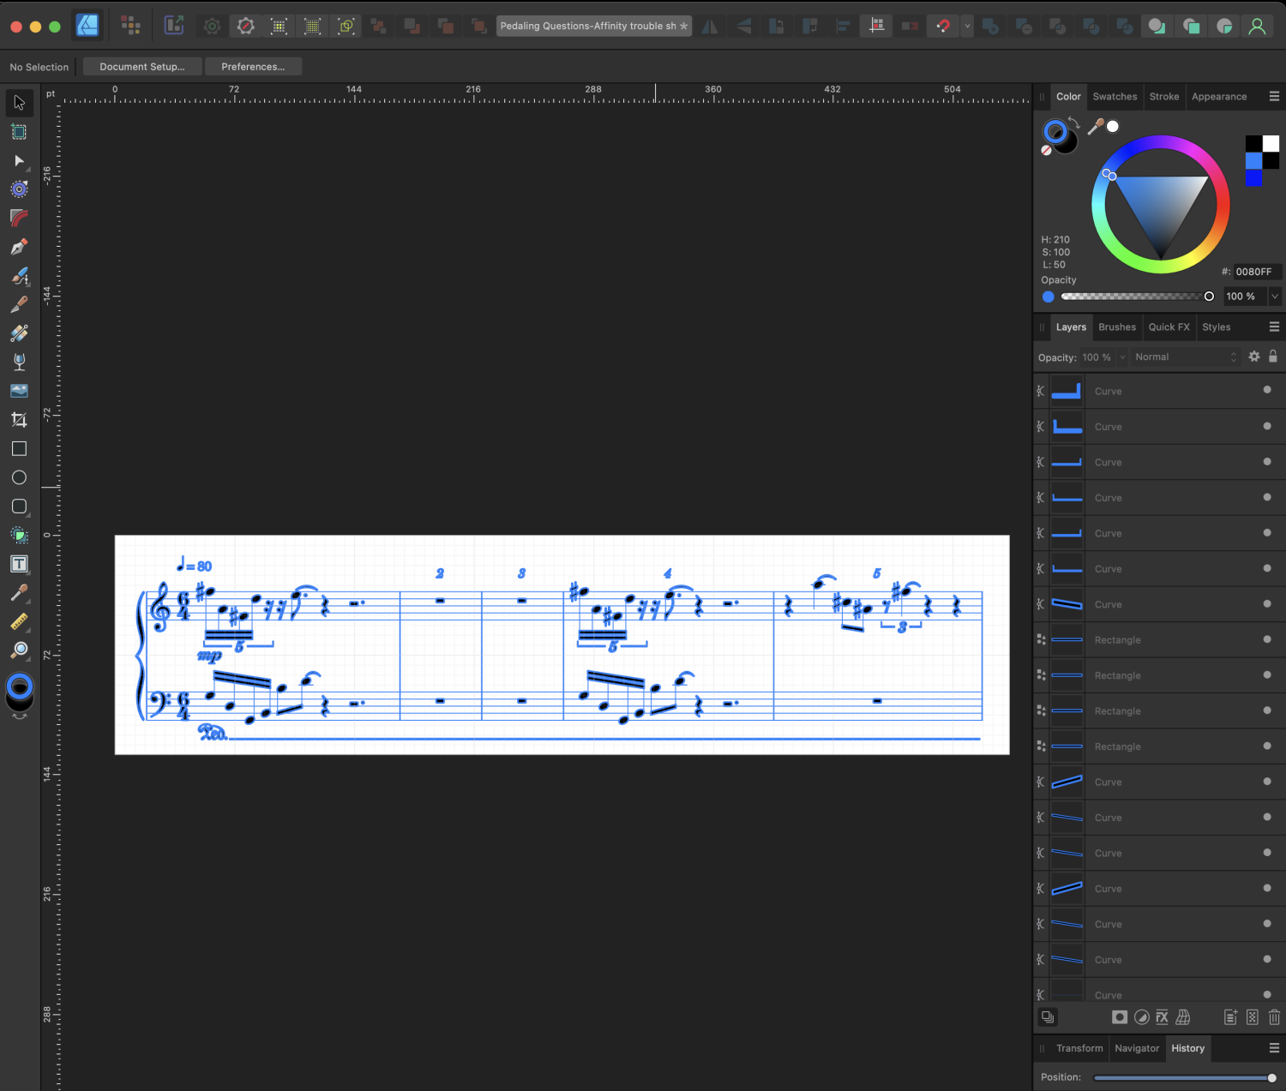
Task: Select the Pen tool
Action: pos(19,246)
